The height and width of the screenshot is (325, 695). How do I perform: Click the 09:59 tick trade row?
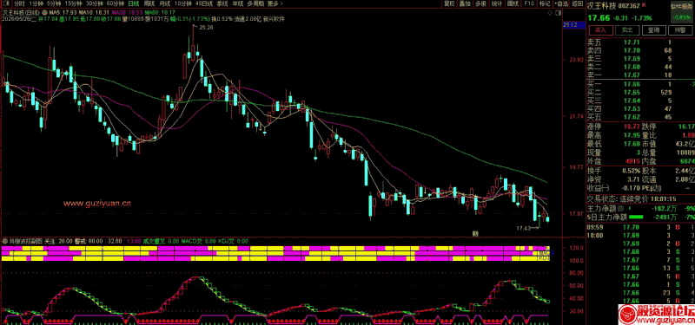point(640,227)
